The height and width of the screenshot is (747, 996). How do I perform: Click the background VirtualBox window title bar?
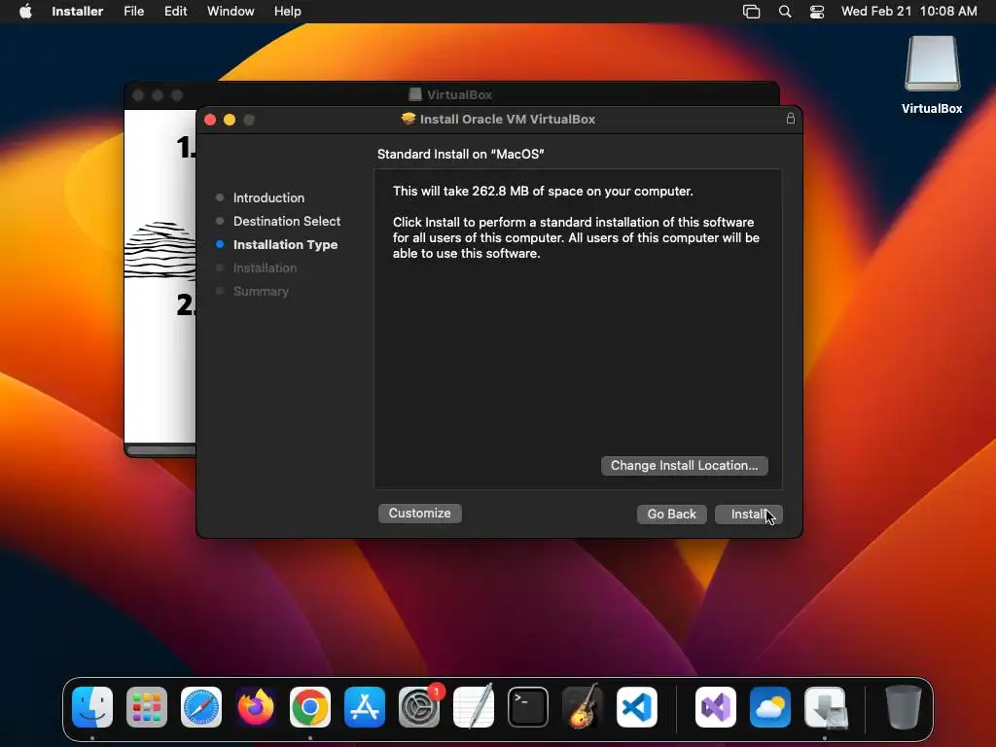click(451, 94)
